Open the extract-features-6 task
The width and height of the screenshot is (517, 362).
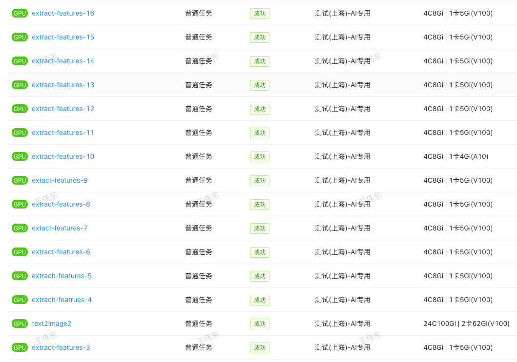coord(61,252)
